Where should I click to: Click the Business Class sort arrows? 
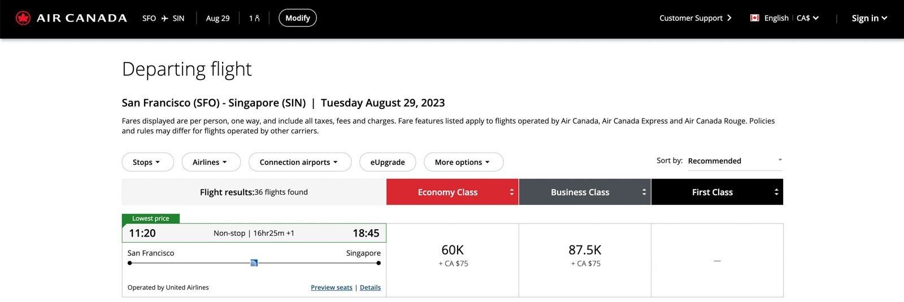point(644,192)
